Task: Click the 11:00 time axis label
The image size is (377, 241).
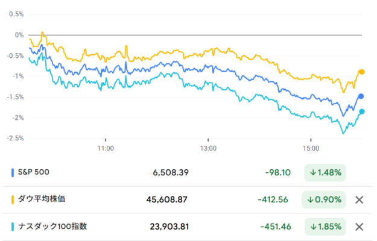Action: [106, 148]
